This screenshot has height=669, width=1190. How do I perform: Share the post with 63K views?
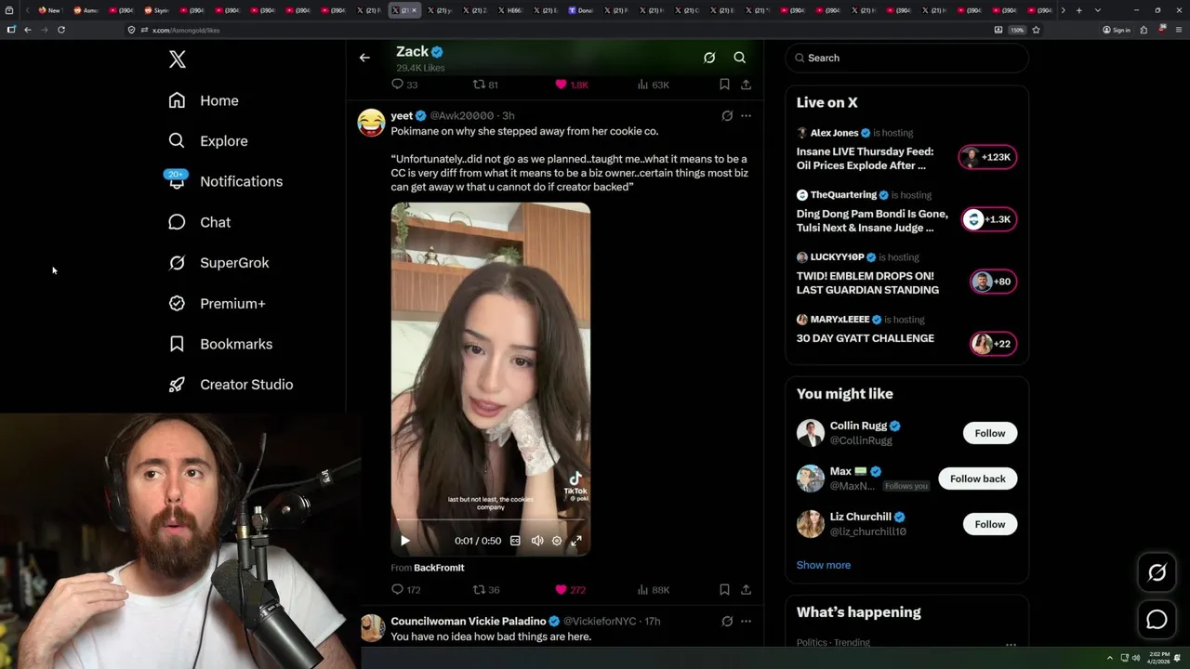click(746, 85)
